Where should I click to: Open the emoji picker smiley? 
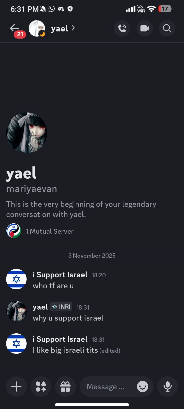pos(143,387)
